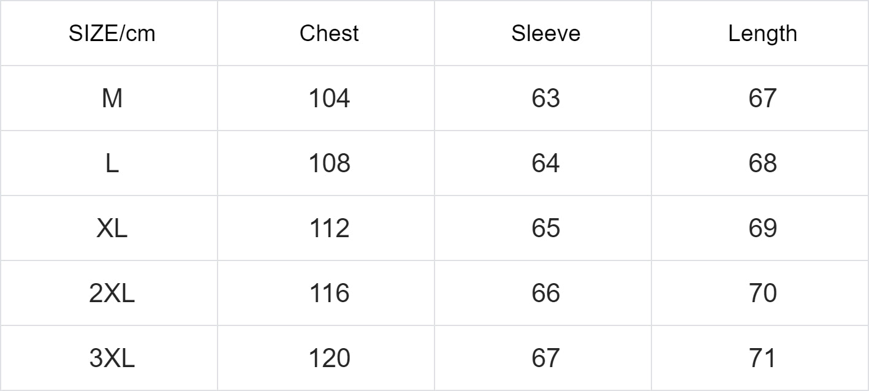The width and height of the screenshot is (869, 391).
Task: Select chest value 108 for size L
Action: click(329, 163)
